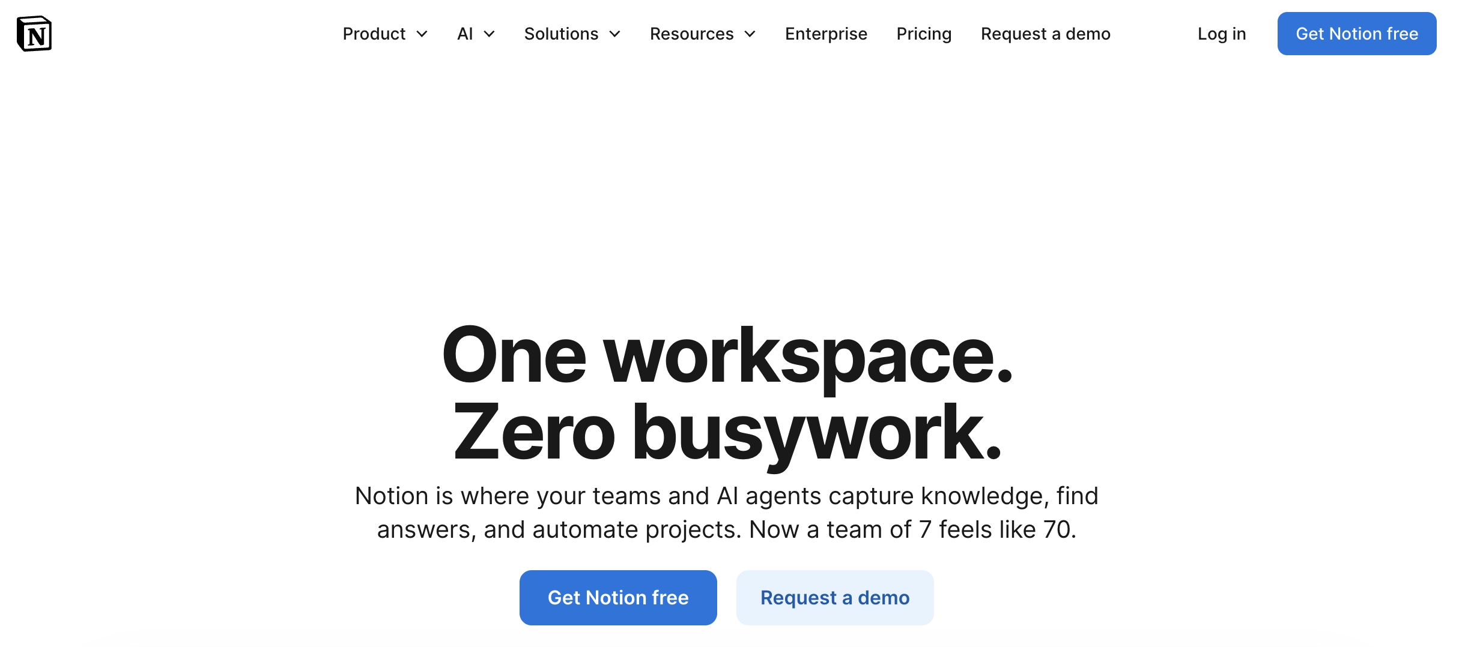Image resolution: width=1462 pixels, height=647 pixels.
Task: Expand the Solutions dropdown chevron
Action: coord(614,35)
